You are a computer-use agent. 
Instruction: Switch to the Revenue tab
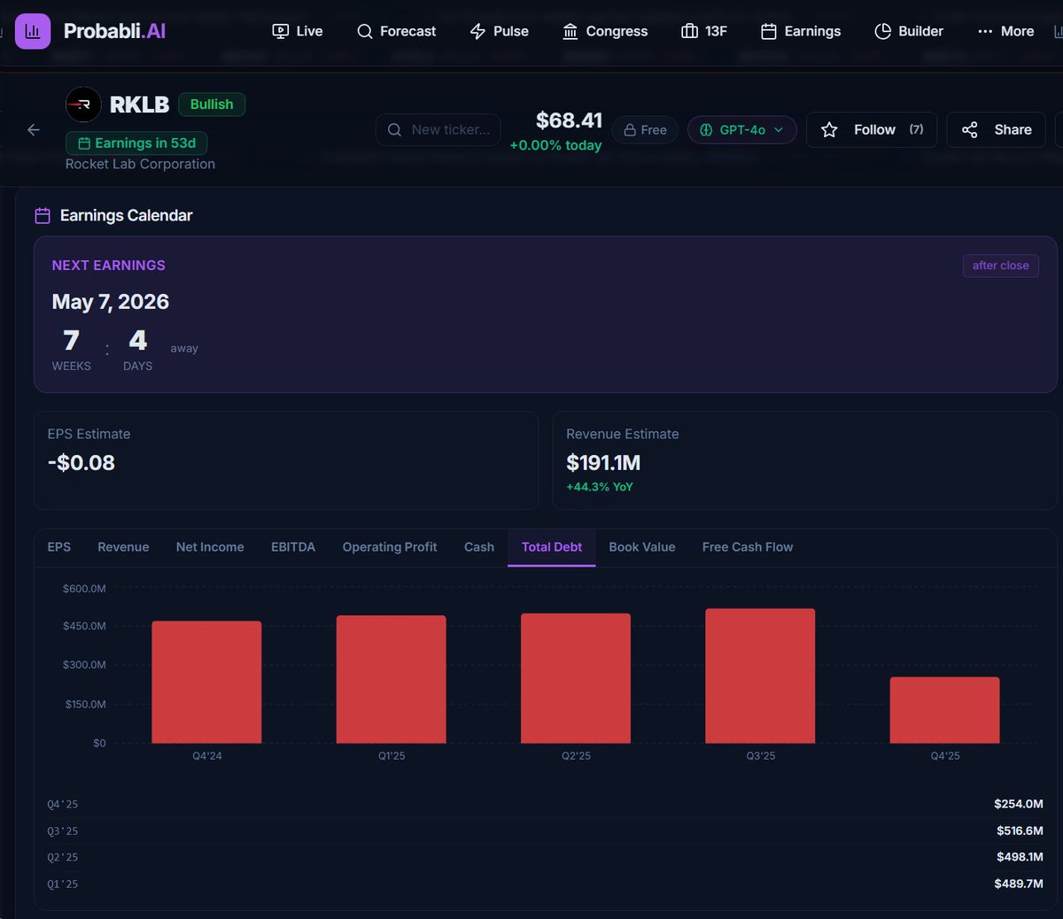[x=123, y=547]
